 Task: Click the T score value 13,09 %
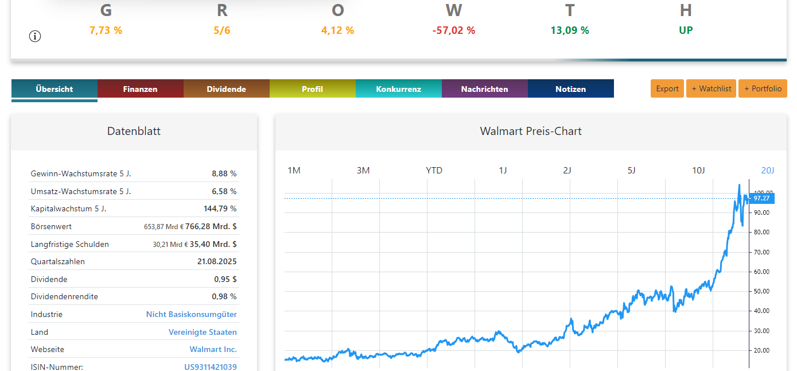pos(570,30)
